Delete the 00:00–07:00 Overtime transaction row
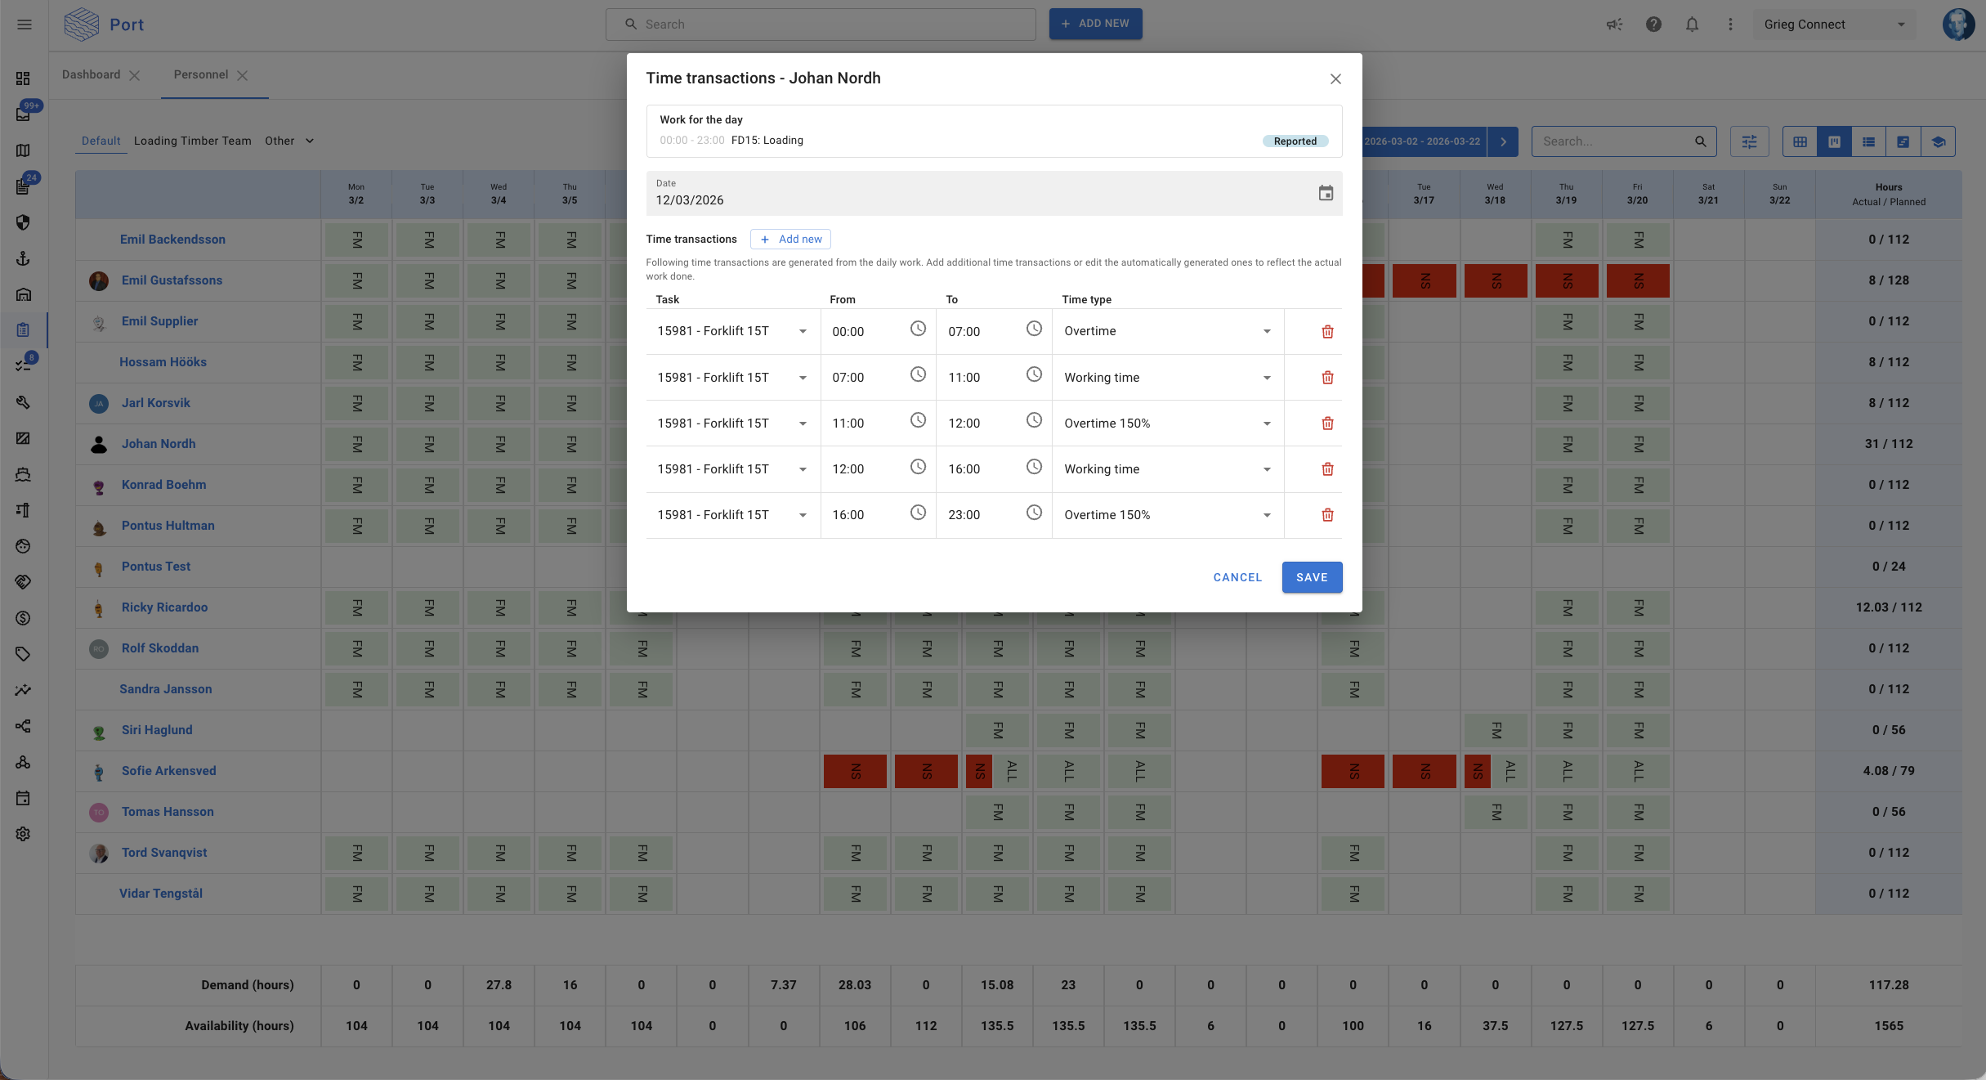1986x1080 pixels. (x=1327, y=331)
